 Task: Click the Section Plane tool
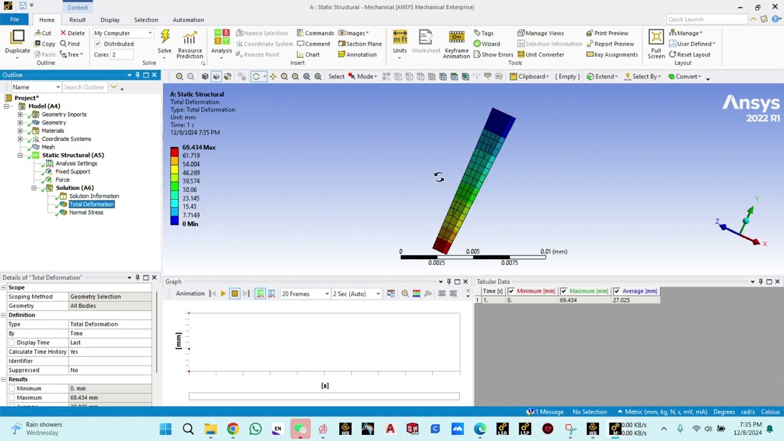360,43
